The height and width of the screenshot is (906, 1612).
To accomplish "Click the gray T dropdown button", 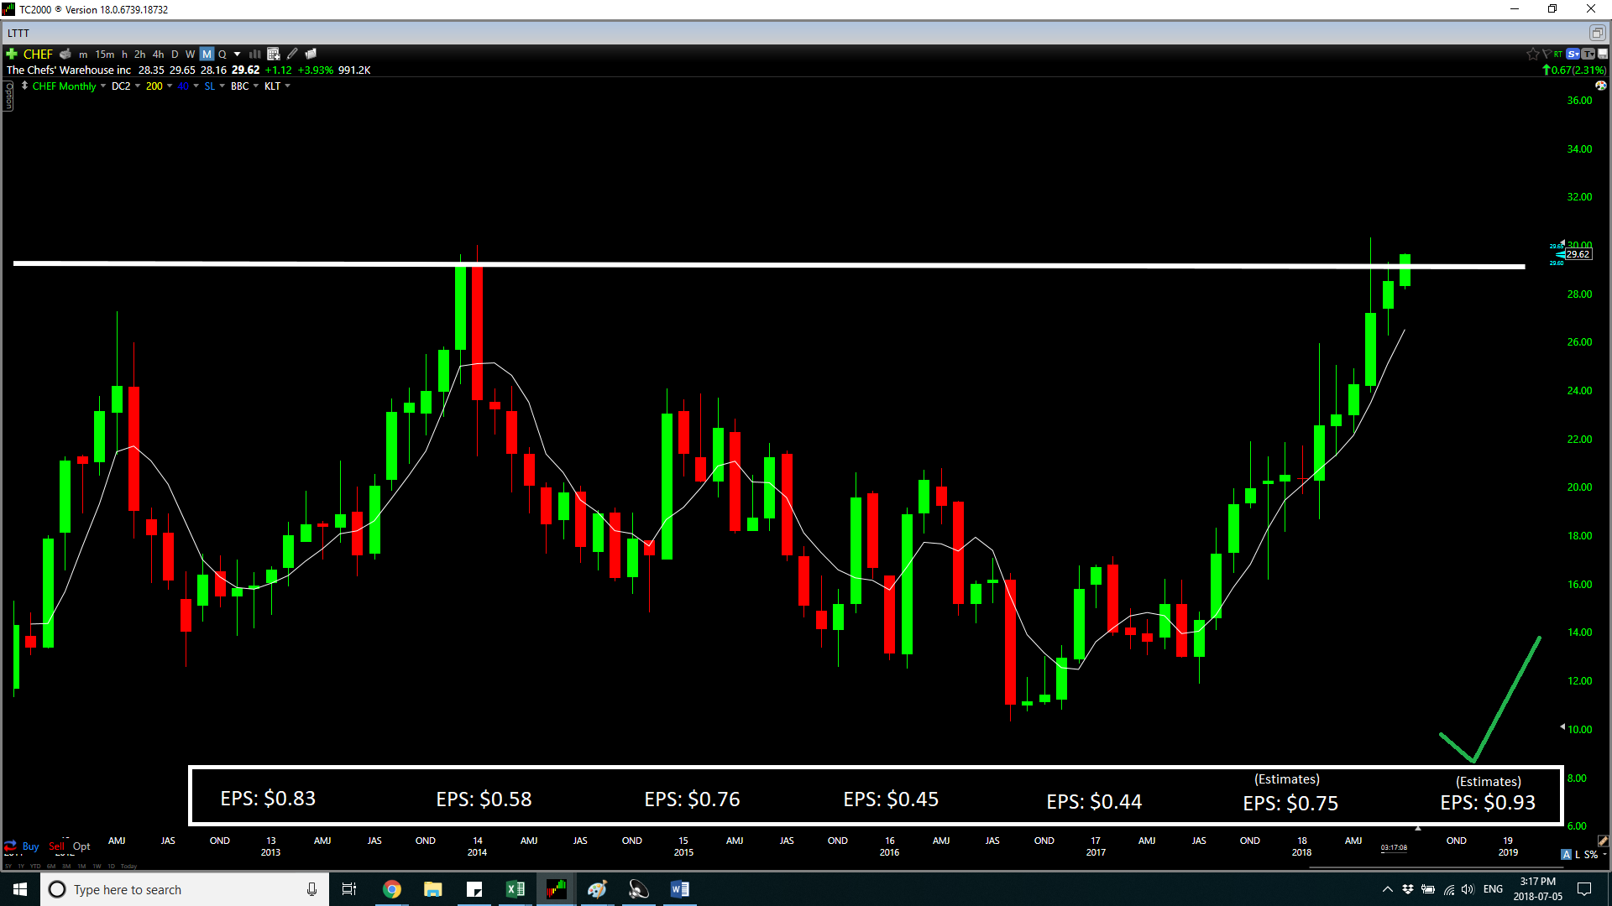I will tap(1588, 54).
